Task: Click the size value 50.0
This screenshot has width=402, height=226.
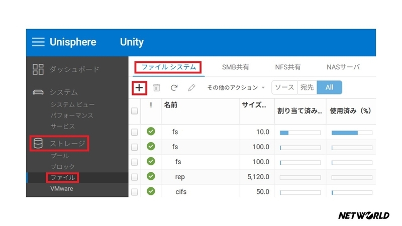Action: 263,192
